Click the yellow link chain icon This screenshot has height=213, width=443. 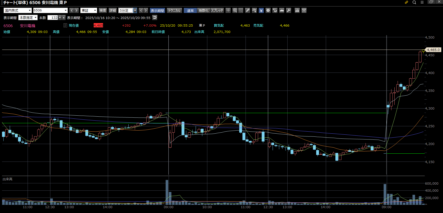(407, 2)
